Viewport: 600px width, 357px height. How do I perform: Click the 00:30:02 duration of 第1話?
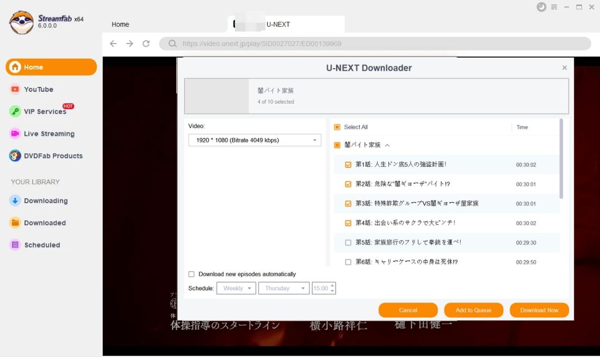coord(526,165)
